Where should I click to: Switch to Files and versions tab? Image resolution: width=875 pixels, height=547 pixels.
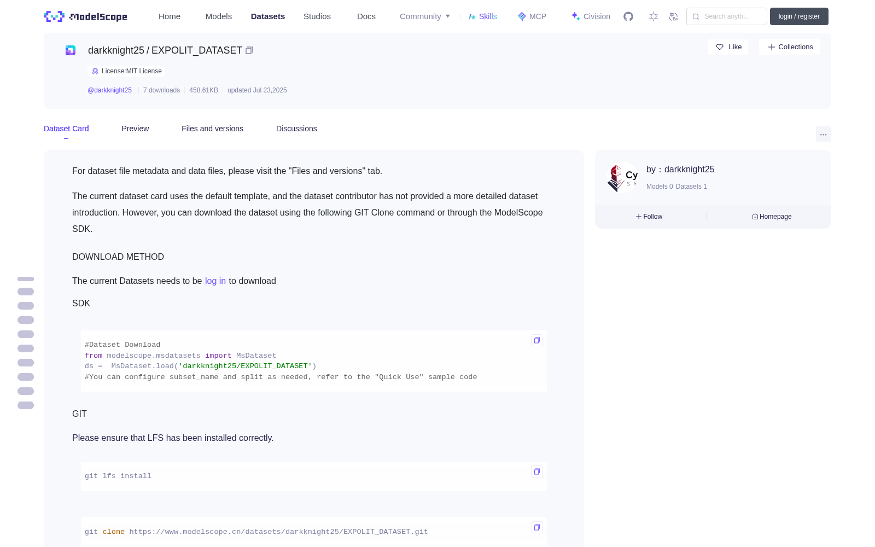click(x=212, y=129)
